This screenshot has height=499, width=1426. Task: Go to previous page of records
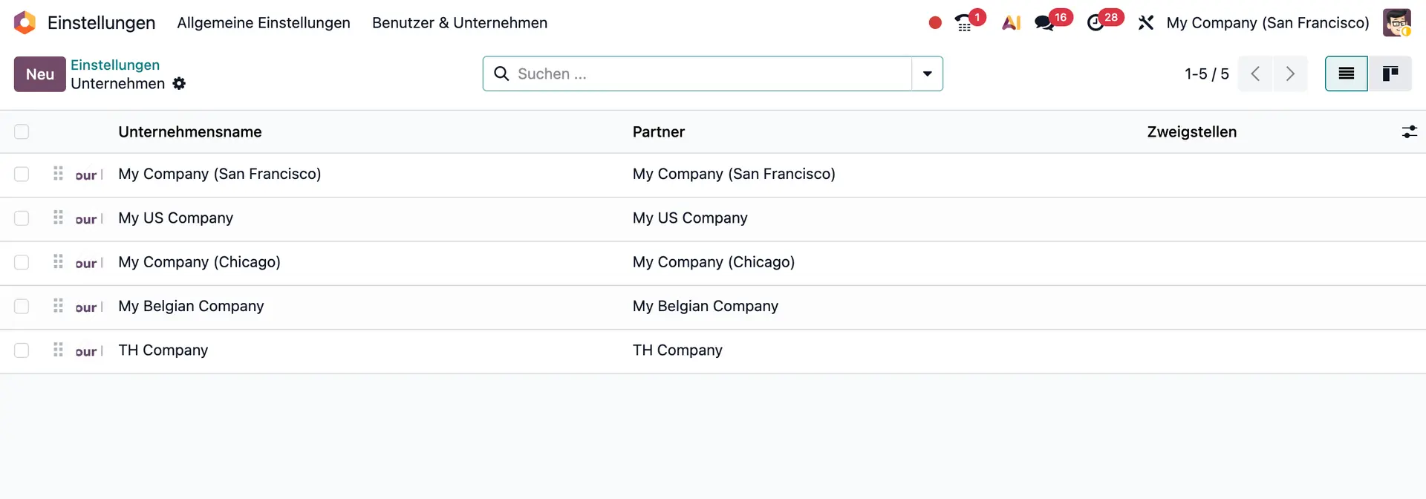pos(1255,74)
